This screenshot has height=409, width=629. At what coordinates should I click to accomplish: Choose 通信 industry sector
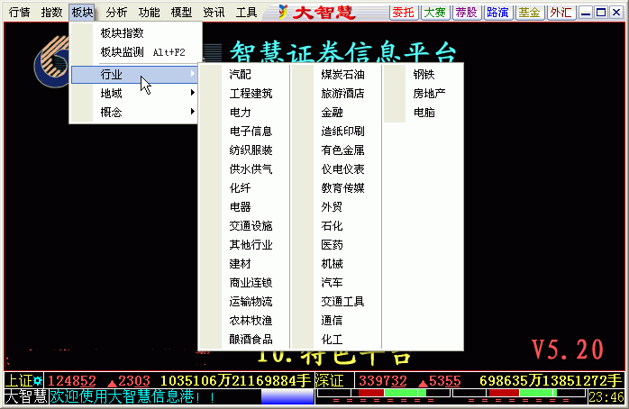336,321
